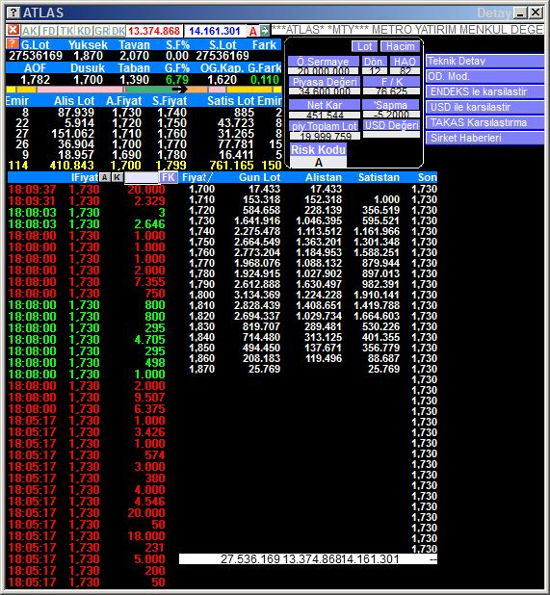
Task: Select the AK toolbar button
Action: click(30, 31)
